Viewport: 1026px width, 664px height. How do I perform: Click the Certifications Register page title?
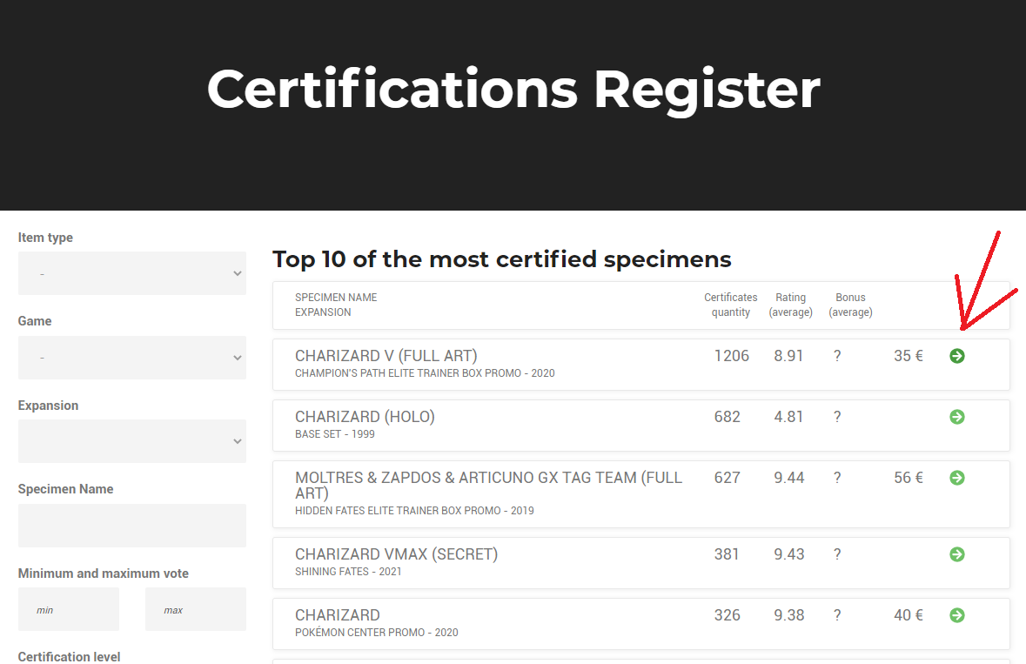point(513,90)
